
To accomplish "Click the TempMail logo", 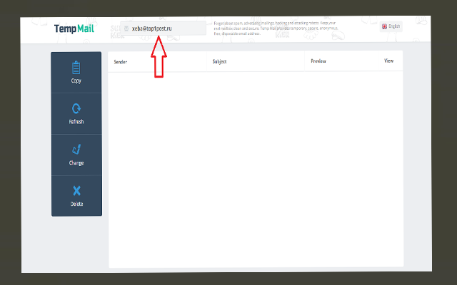I will (74, 29).
